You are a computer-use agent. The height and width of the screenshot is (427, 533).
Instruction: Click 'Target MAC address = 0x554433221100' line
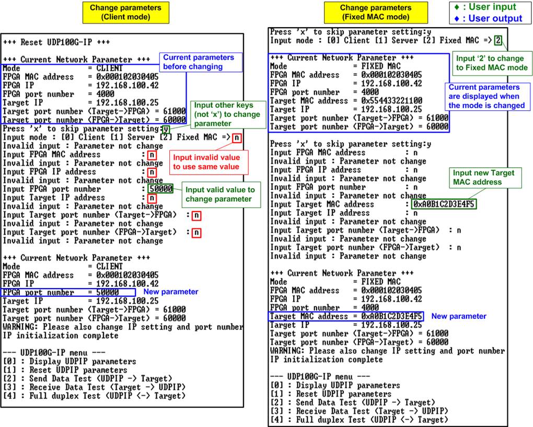[x=346, y=101]
